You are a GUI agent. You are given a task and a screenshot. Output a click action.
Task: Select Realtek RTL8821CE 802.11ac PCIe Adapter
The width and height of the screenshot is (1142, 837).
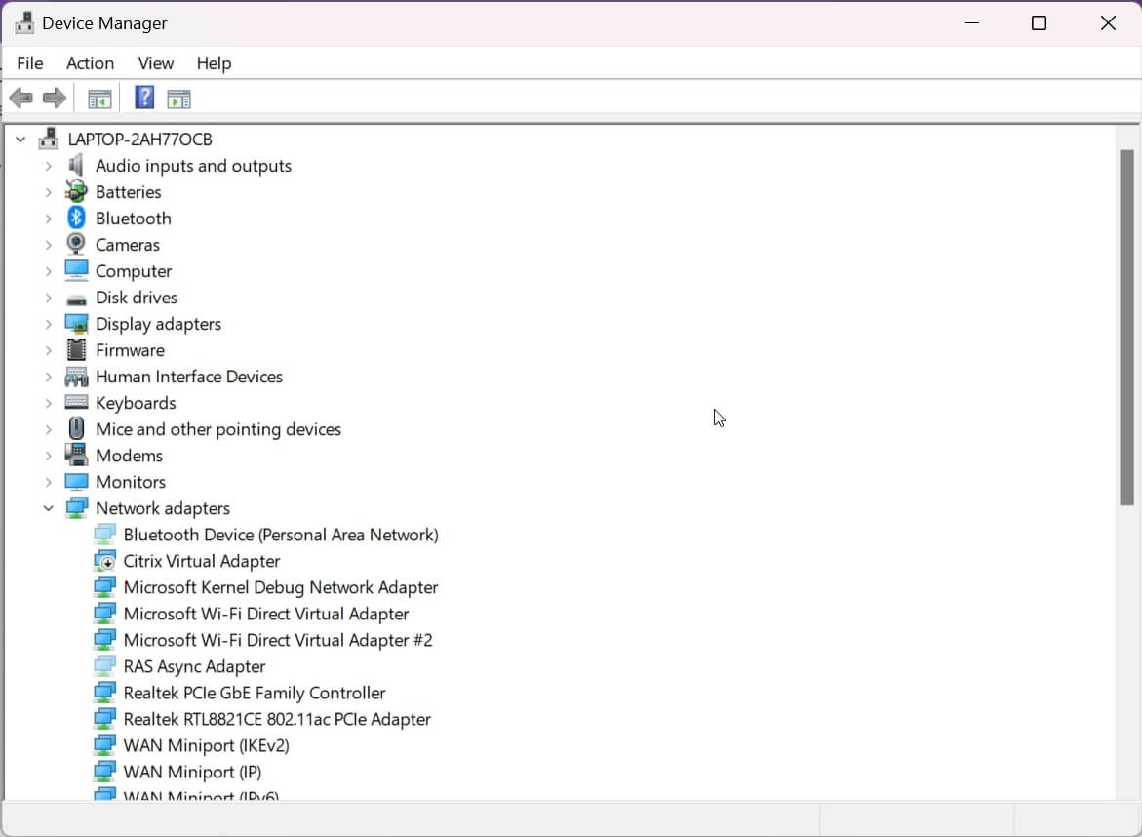click(x=277, y=718)
